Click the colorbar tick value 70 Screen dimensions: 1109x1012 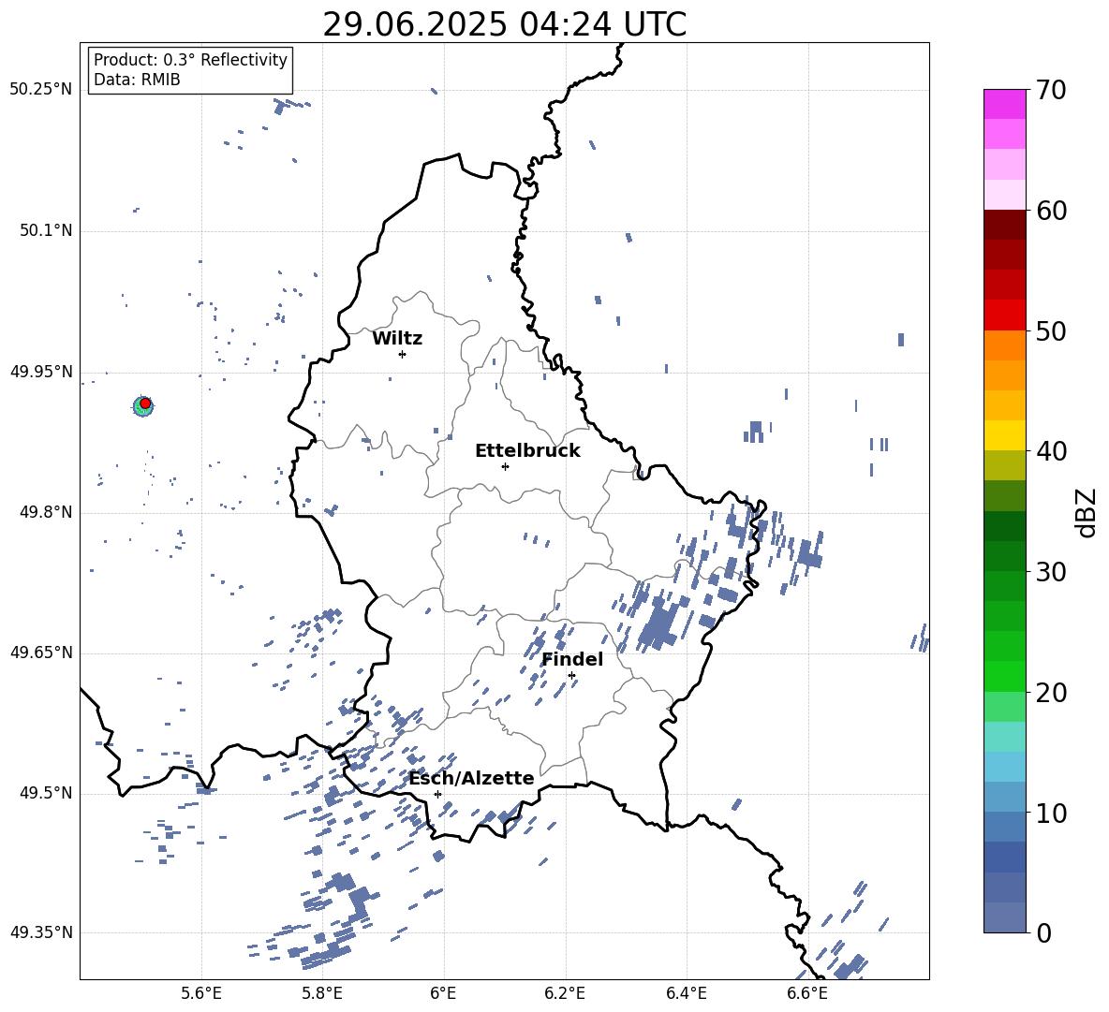coord(1052,90)
